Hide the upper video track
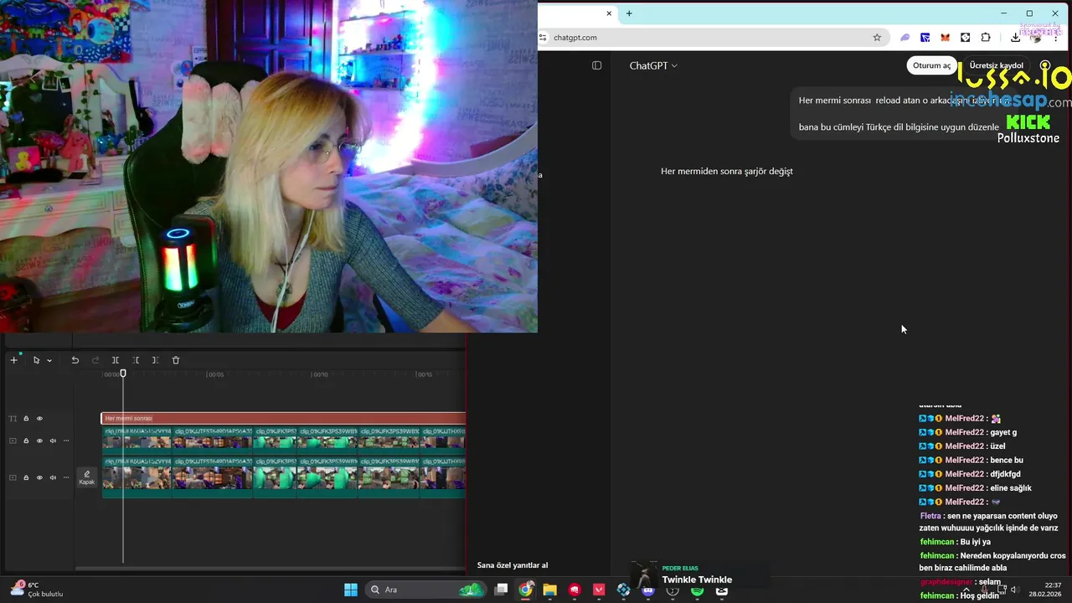Screen dimensions: 1072x603 click(x=39, y=441)
